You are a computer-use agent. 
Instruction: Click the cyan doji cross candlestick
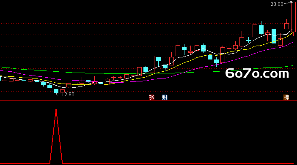(248, 40)
